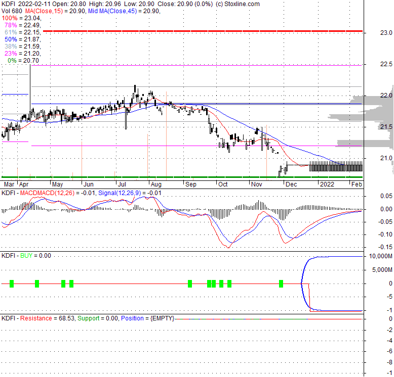Click the 23.0 price axis label
The image size is (394, 377).
(386, 33)
